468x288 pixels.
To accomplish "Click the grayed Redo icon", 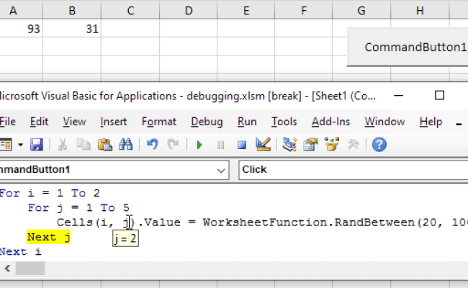I will coord(173,145).
